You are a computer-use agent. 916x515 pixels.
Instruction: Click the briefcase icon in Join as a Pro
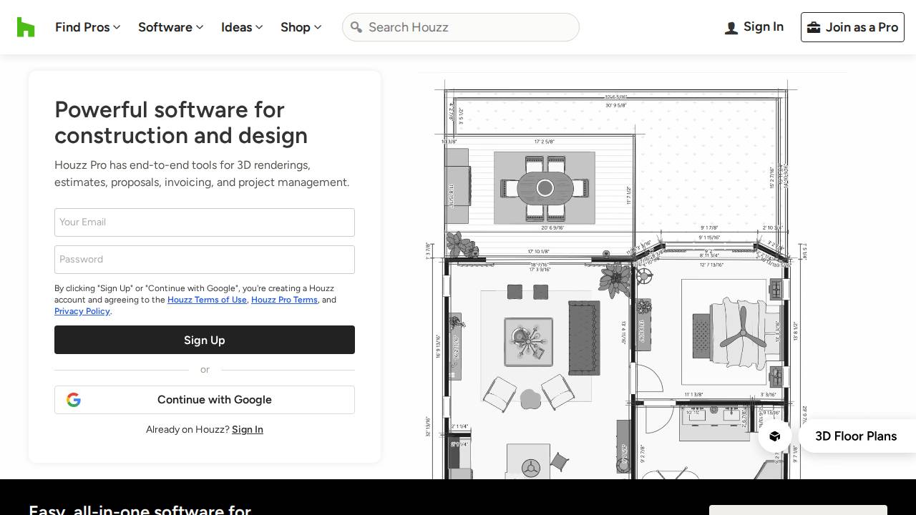pos(814,27)
